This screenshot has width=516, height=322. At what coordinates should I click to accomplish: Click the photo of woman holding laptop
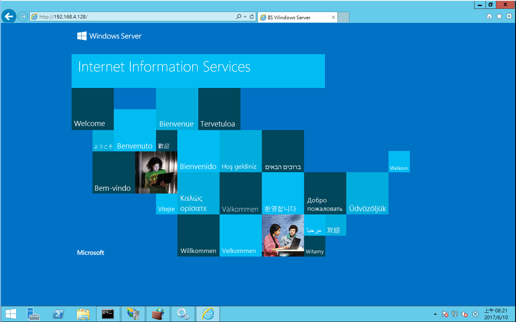point(156,172)
